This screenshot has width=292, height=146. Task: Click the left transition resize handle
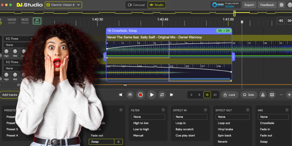coord(105,57)
